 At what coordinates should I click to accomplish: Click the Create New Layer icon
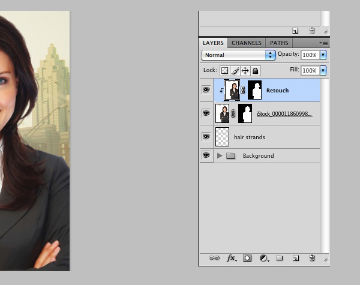(x=295, y=258)
